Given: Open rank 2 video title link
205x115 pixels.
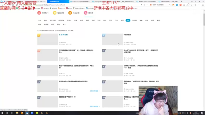Looking at the screenshot, I should click(127, 35).
